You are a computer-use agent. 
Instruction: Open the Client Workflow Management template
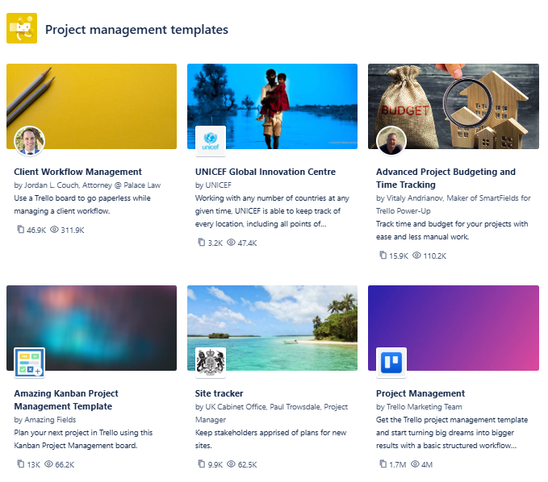coord(78,172)
